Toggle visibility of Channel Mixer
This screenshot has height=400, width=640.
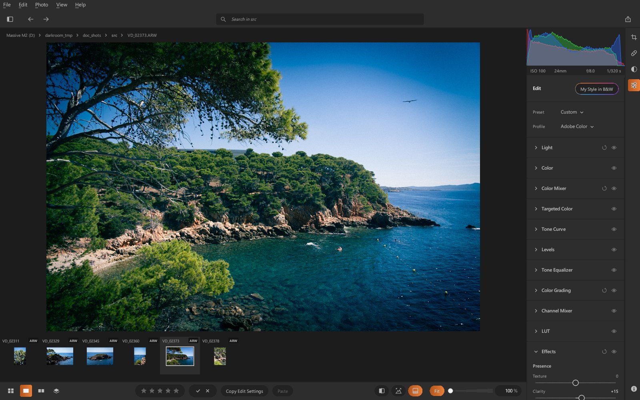point(614,311)
